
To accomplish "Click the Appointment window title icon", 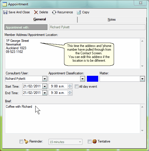I will pyautogui.click(x=5, y=4).
